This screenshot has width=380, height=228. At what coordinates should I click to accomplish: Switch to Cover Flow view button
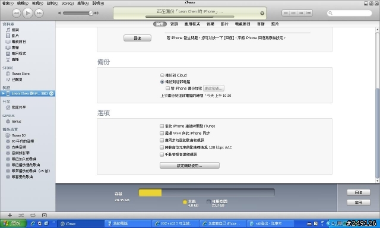pyautogui.click(x=309, y=13)
